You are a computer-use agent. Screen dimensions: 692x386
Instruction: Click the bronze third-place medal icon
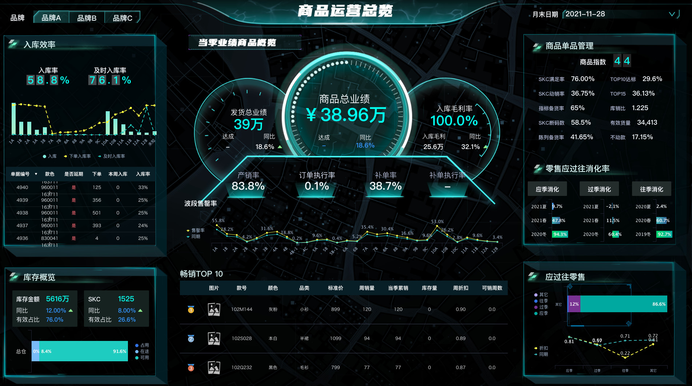[191, 367]
